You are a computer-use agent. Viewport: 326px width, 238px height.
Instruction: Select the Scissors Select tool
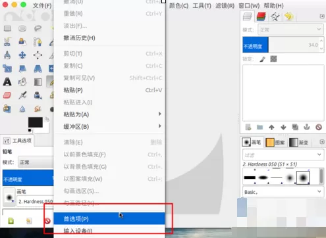pos(7,41)
